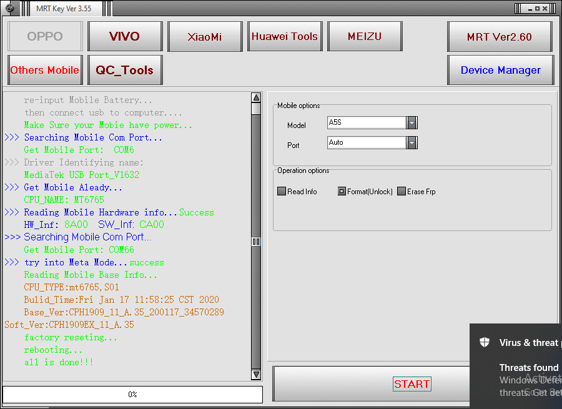This screenshot has width=562, height=409.
Task: Toggle the Format(Unlock) option
Action: point(342,192)
